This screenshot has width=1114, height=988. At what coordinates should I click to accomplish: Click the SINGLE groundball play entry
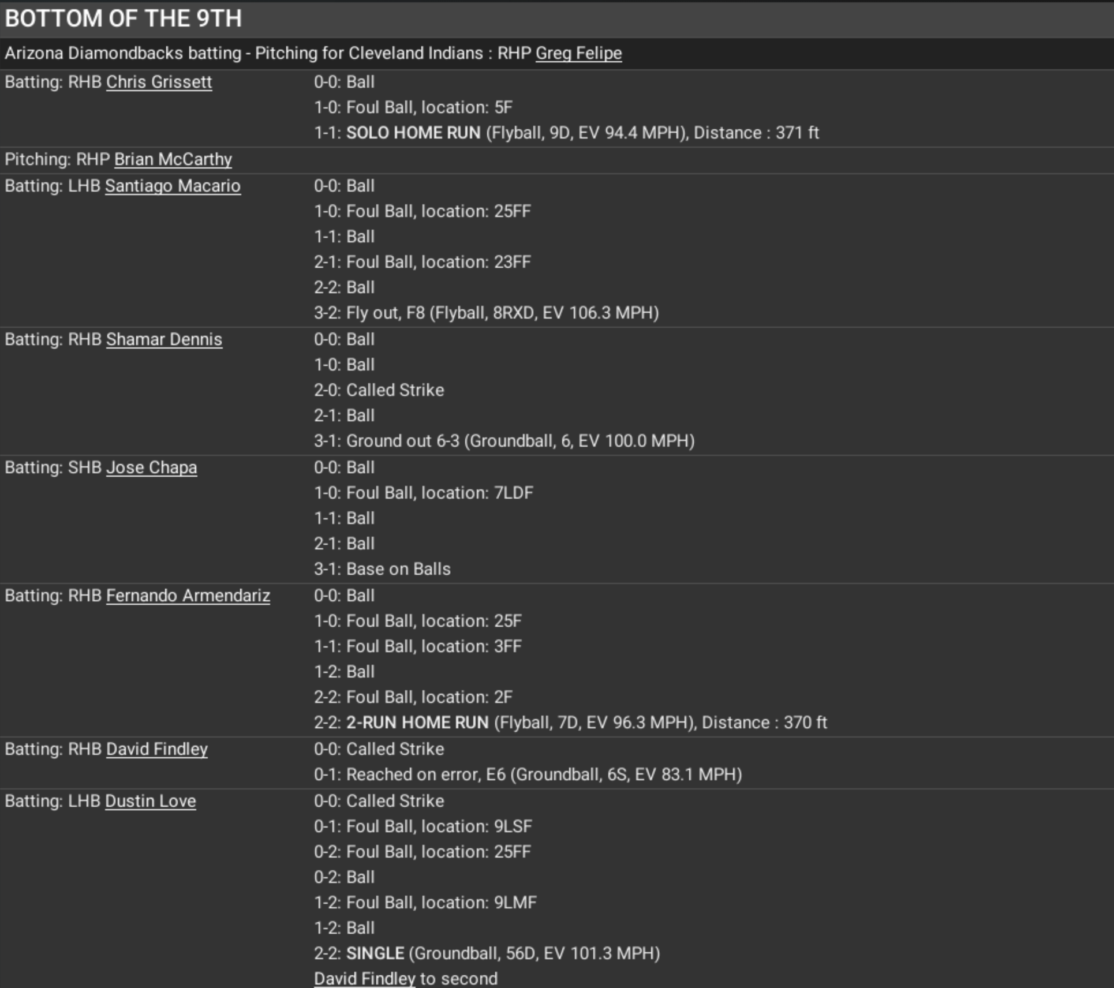(375, 953)
